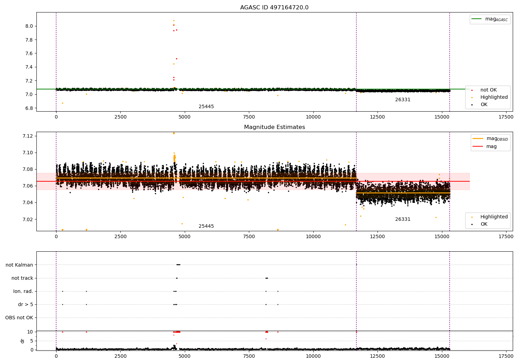
Task: Click the '7.8' y-tick in top plot
Action: tap(29, 40)
